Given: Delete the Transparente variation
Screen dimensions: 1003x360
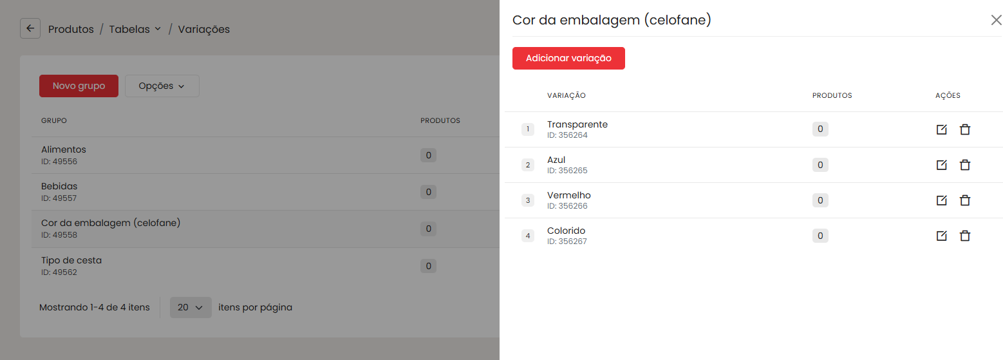Looking at the screenshot, I should point(964,129).
